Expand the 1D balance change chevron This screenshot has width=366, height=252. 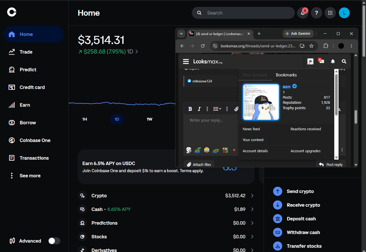coord(136,51)
